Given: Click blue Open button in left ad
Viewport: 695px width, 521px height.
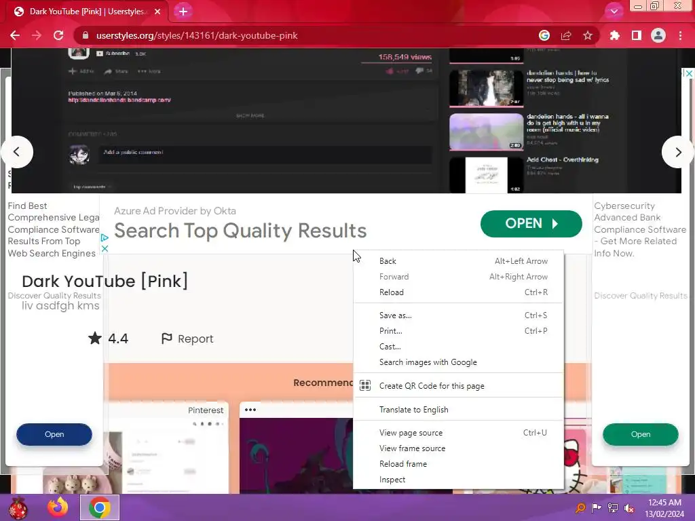Looking at the screenshot, I should (54, 435).
